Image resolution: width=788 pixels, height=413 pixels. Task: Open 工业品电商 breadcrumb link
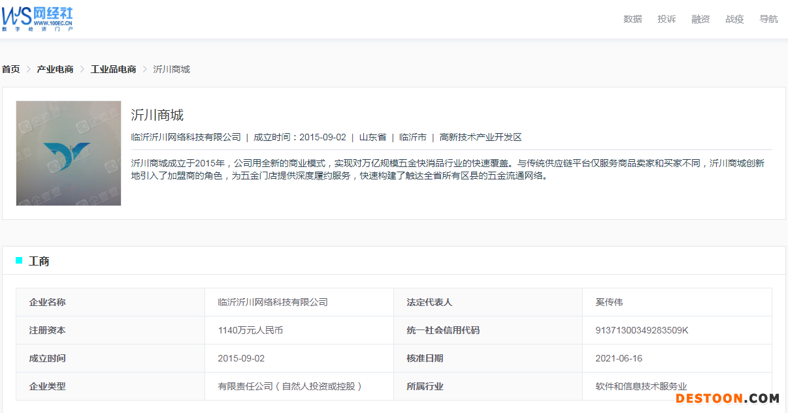[x=113, y=69]
